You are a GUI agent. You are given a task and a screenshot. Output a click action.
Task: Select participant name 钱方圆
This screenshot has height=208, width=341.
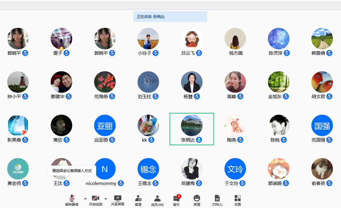(236, 53)
